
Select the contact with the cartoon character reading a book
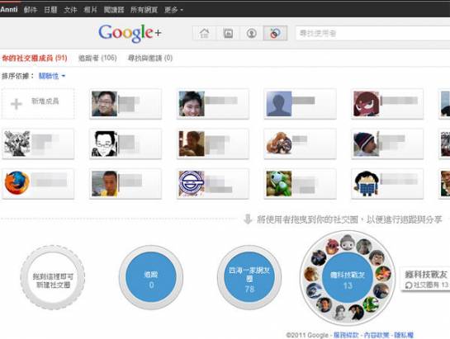pos(387,184)
